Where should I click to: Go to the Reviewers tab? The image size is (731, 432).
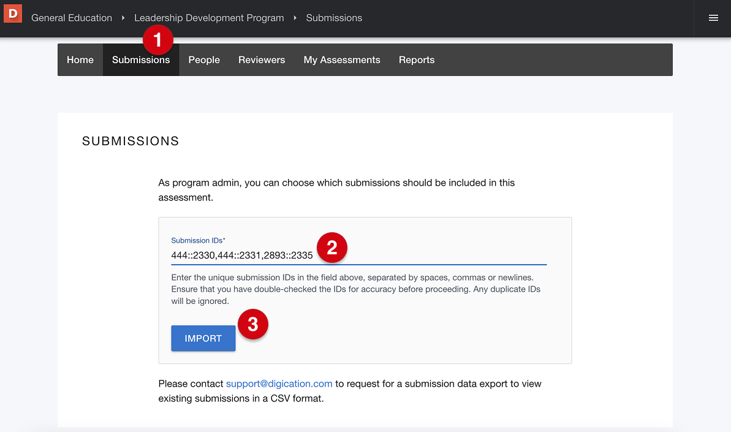262,60
